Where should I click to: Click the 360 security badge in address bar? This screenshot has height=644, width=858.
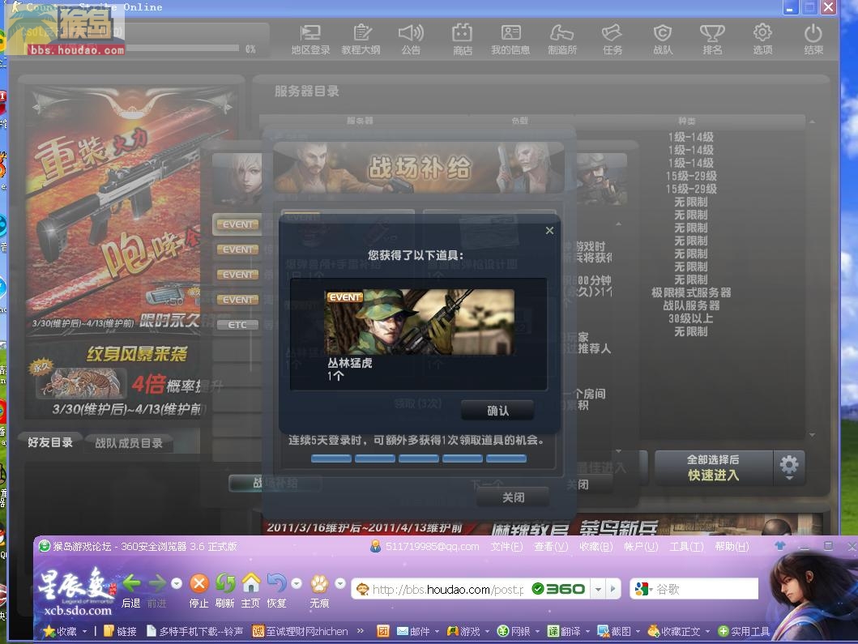(559, 589)
